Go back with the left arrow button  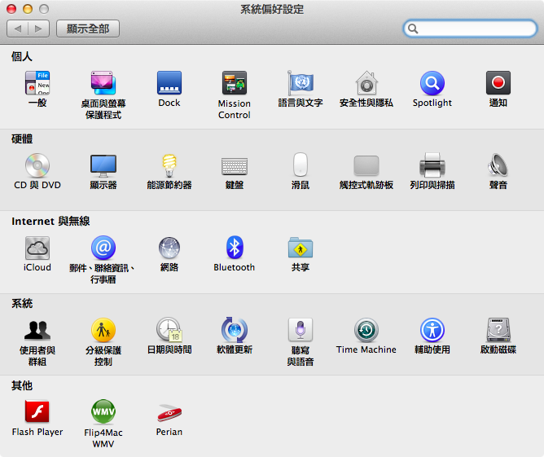coord(17,29)
